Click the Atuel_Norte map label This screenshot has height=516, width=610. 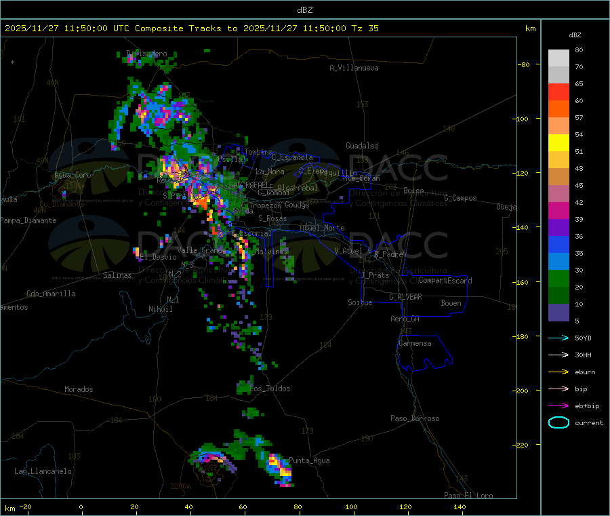pyautogui.click(x=322, y=228)
